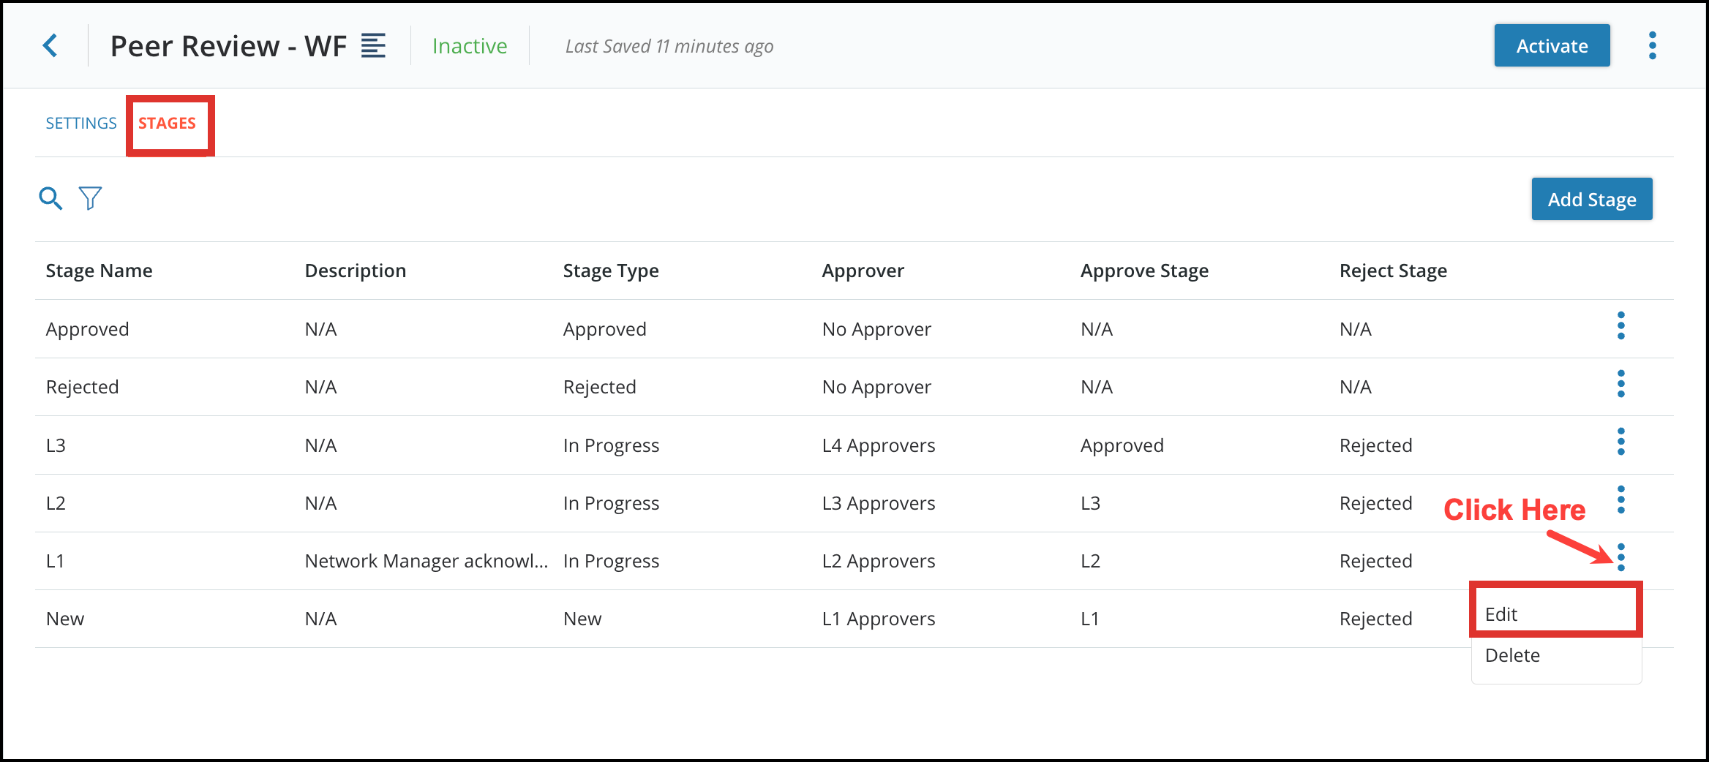Click the Approver column header
This screenshot has height=762, width=1709.
tap(863, 271)
